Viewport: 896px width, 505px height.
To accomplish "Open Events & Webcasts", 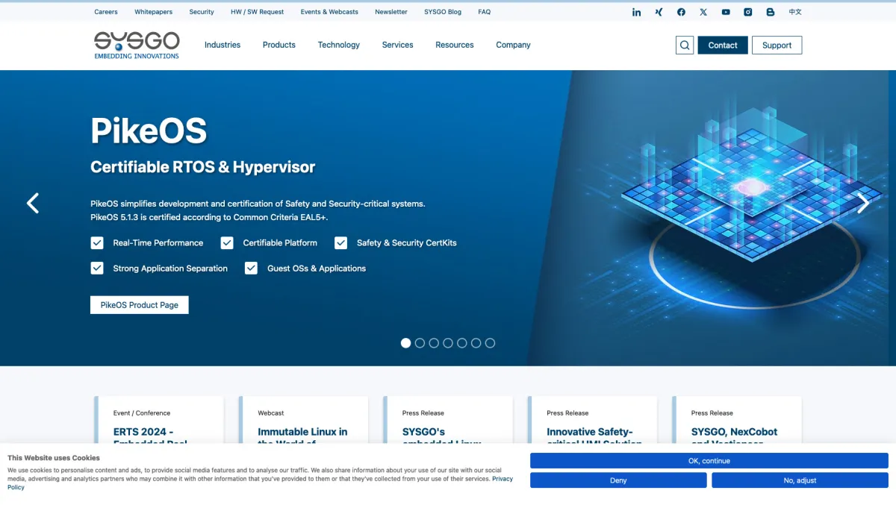I will [329, 12].
